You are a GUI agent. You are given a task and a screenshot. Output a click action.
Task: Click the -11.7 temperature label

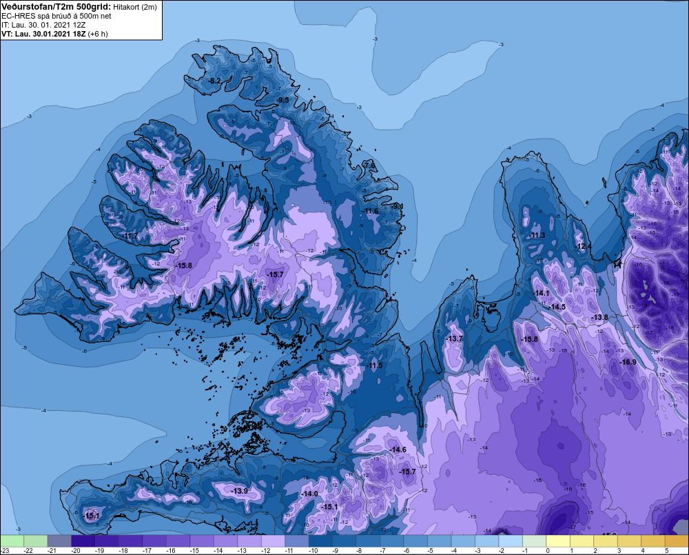click(x=130, y=236)
